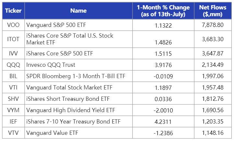Select the QQQ ticker cell

pyautogui.click(x=13, y=65)
